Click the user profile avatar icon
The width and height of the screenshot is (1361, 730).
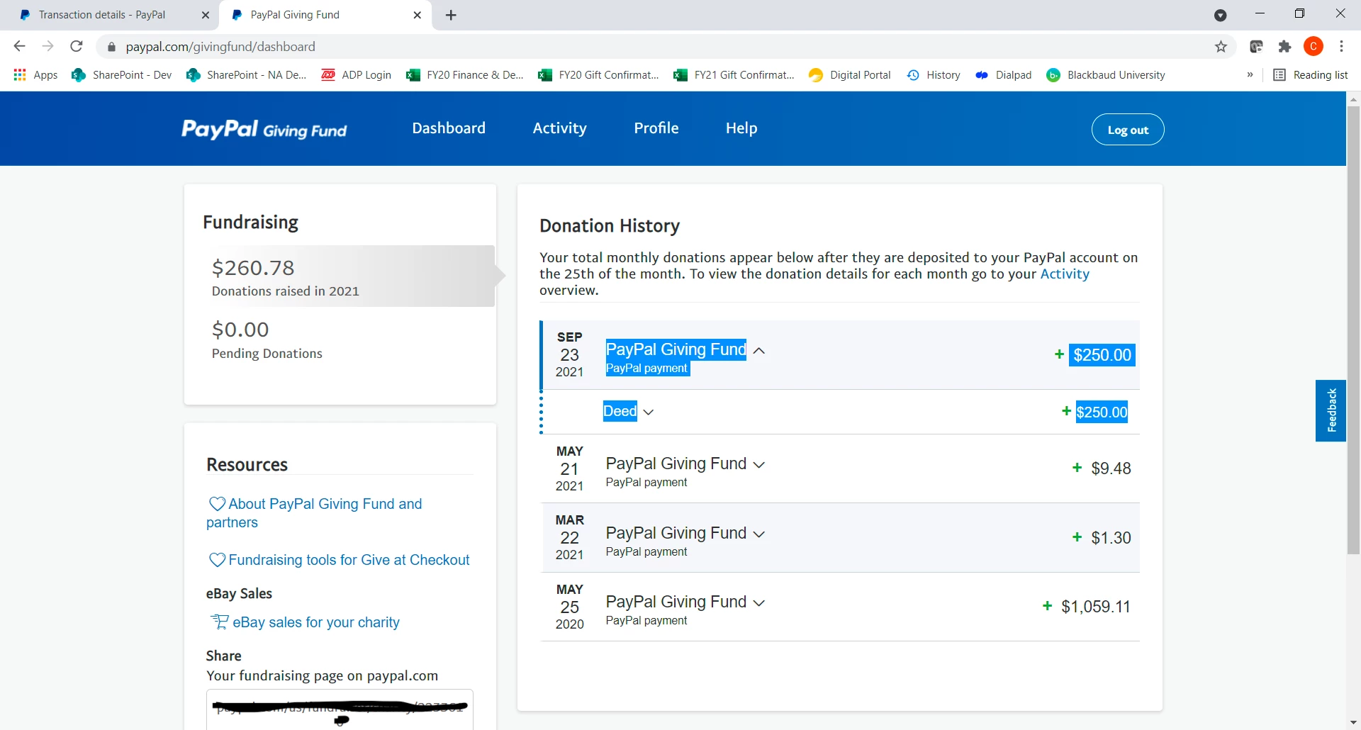(1314, 47)
